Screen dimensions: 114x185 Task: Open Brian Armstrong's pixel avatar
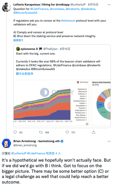click(6, 143)
